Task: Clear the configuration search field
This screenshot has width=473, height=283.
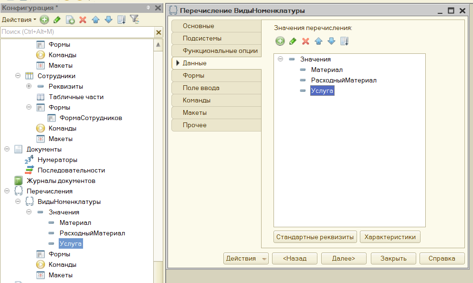Action: tap(158, 32)
